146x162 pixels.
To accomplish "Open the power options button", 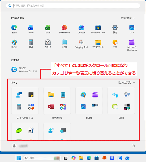I will (133, 146).
